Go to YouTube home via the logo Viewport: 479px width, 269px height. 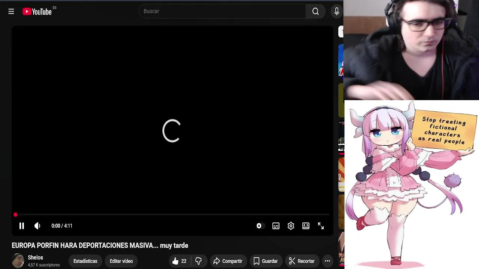37,12
